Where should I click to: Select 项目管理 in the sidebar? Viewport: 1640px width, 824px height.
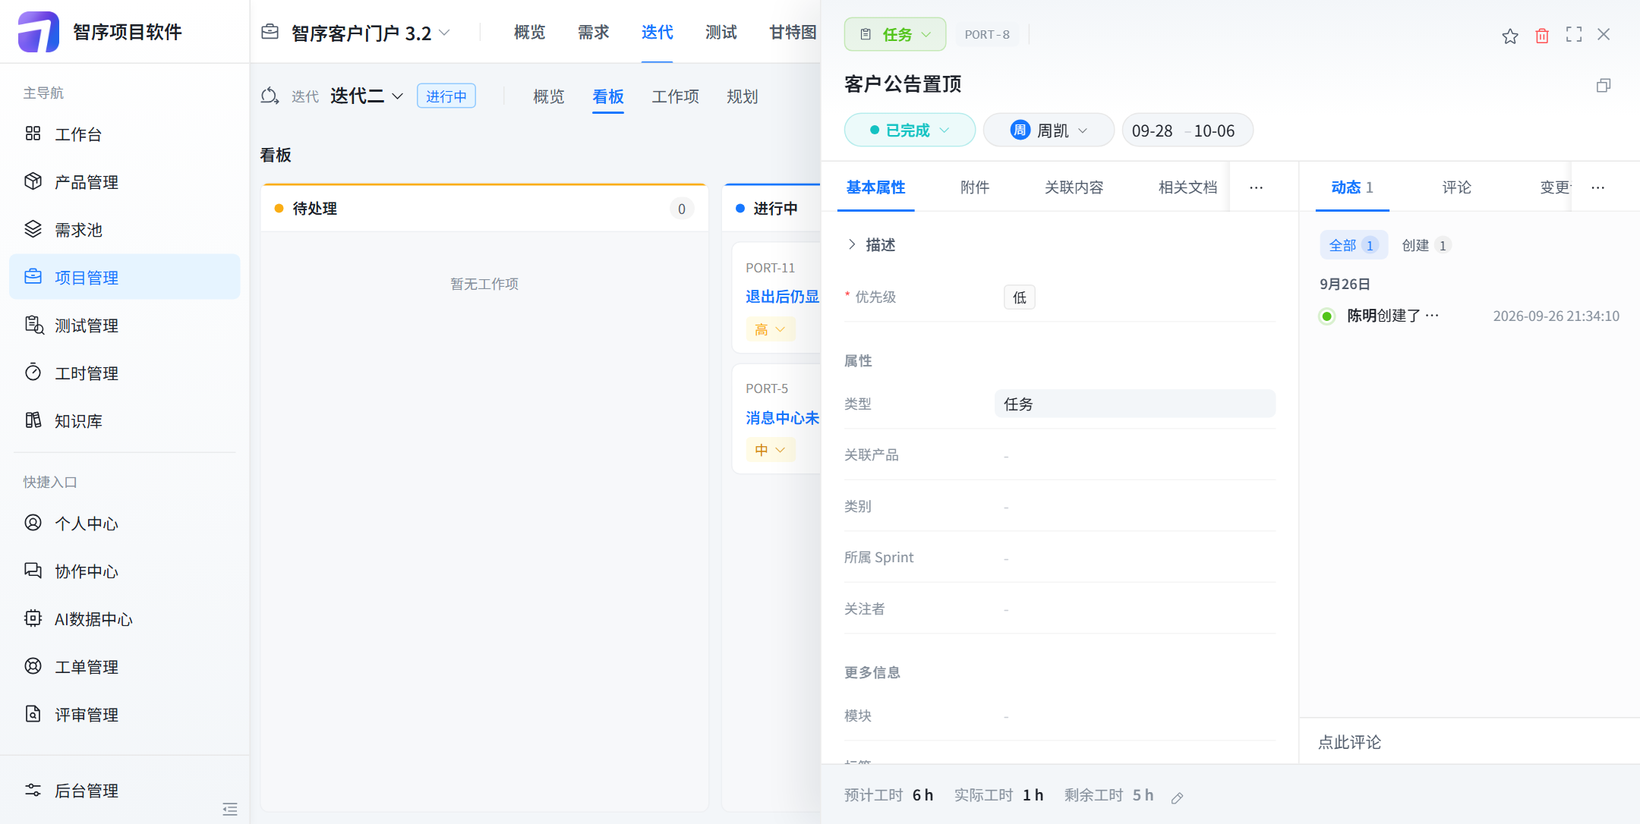[125, 278]
